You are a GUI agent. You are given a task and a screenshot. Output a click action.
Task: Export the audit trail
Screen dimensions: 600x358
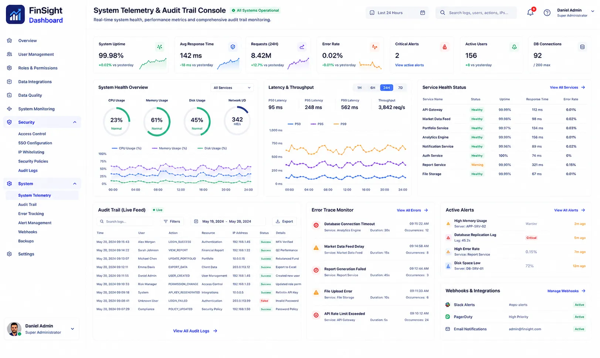pos(285,222)
